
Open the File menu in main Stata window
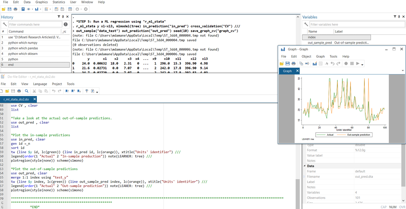6,2
